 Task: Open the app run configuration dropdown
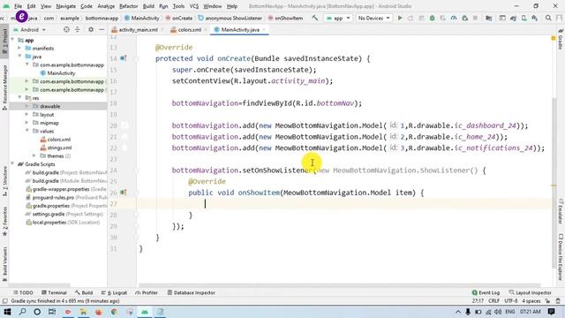338,18
